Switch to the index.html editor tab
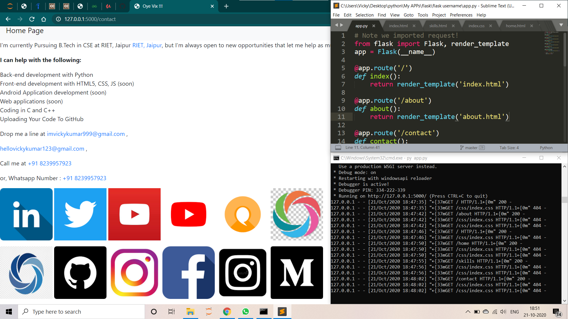Screen dimensions: 568x319 click(398, 26)
